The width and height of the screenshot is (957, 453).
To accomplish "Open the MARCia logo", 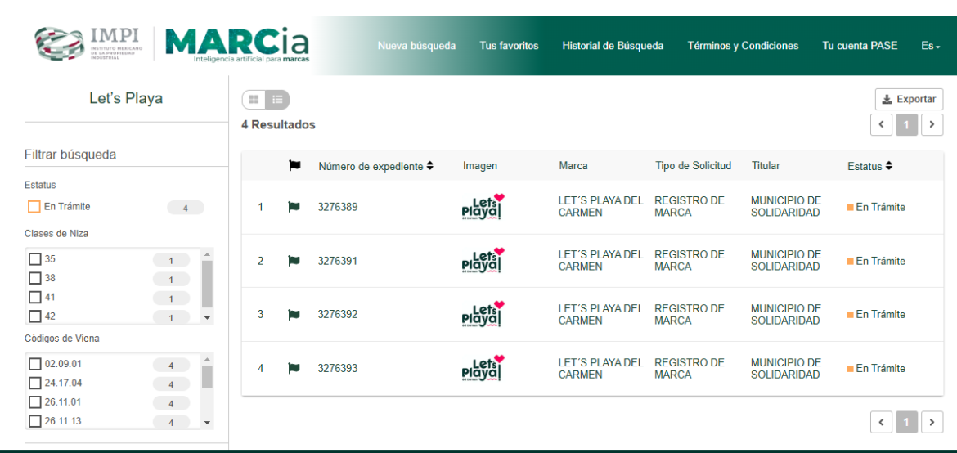I will tap(237, 45).
